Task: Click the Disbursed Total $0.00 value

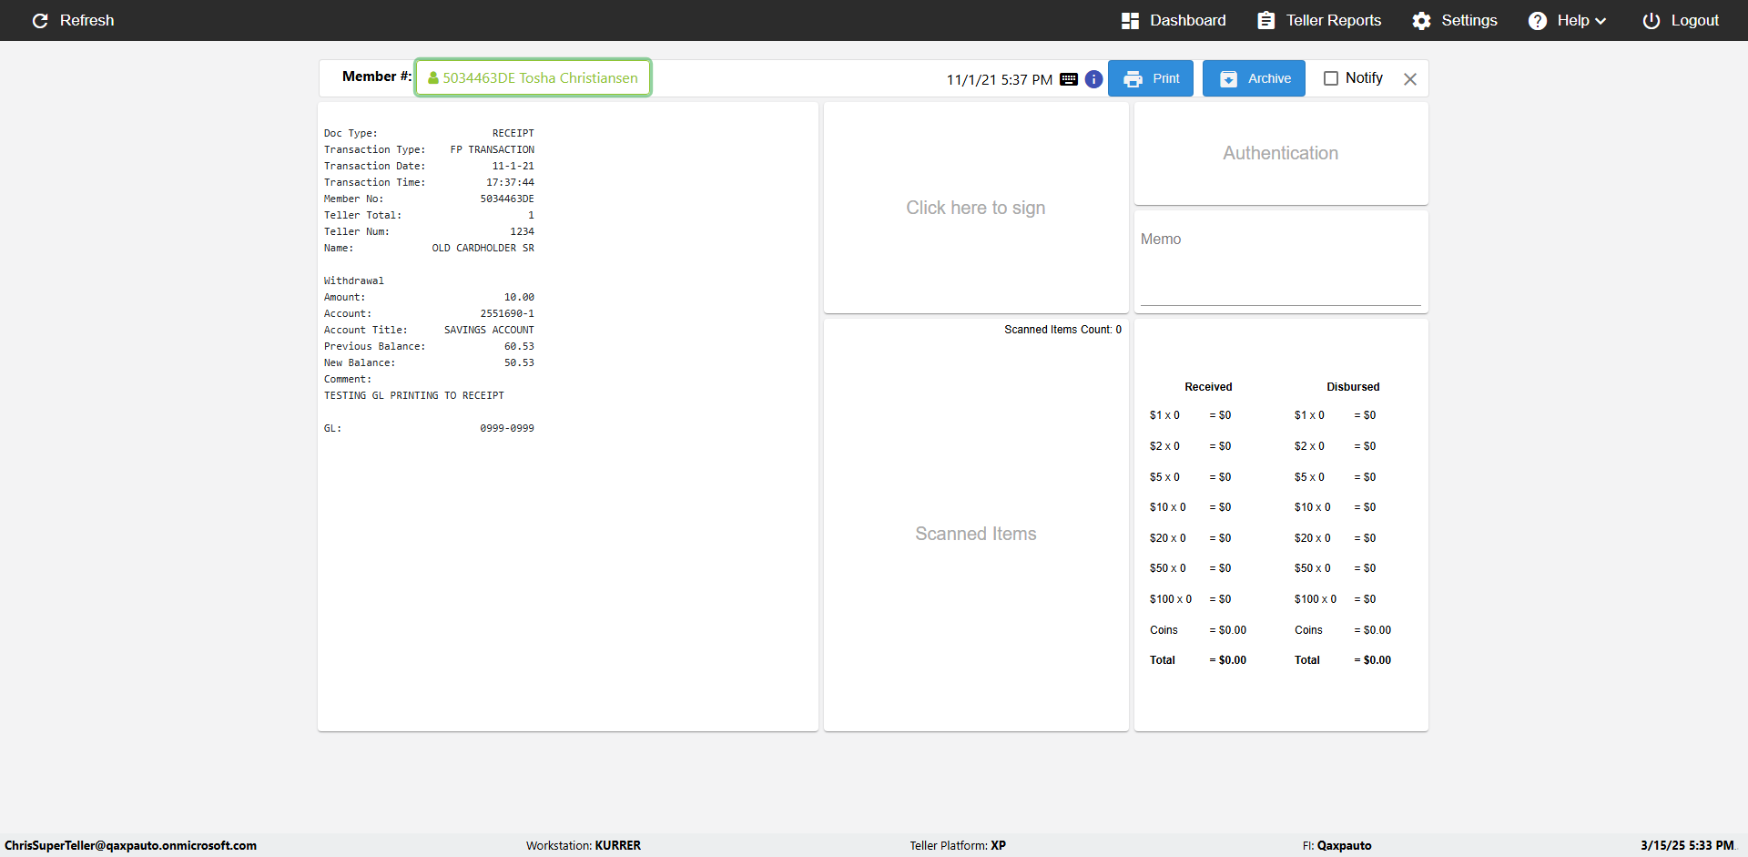Action: point(1373,660)
